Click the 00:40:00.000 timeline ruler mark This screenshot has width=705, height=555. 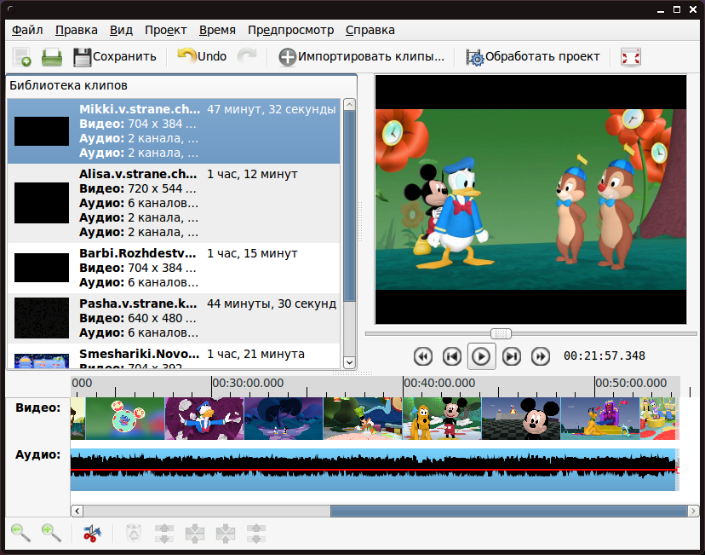click(x=439, y=383)
